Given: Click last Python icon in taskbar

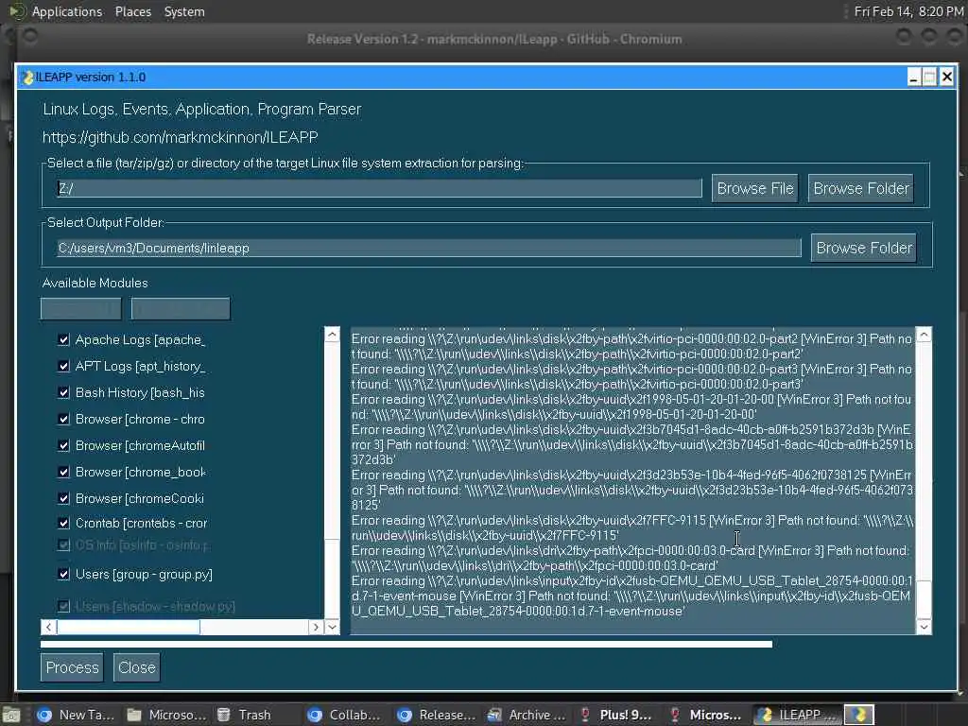Looking at the screenshot, I should [x=858, y=715].
